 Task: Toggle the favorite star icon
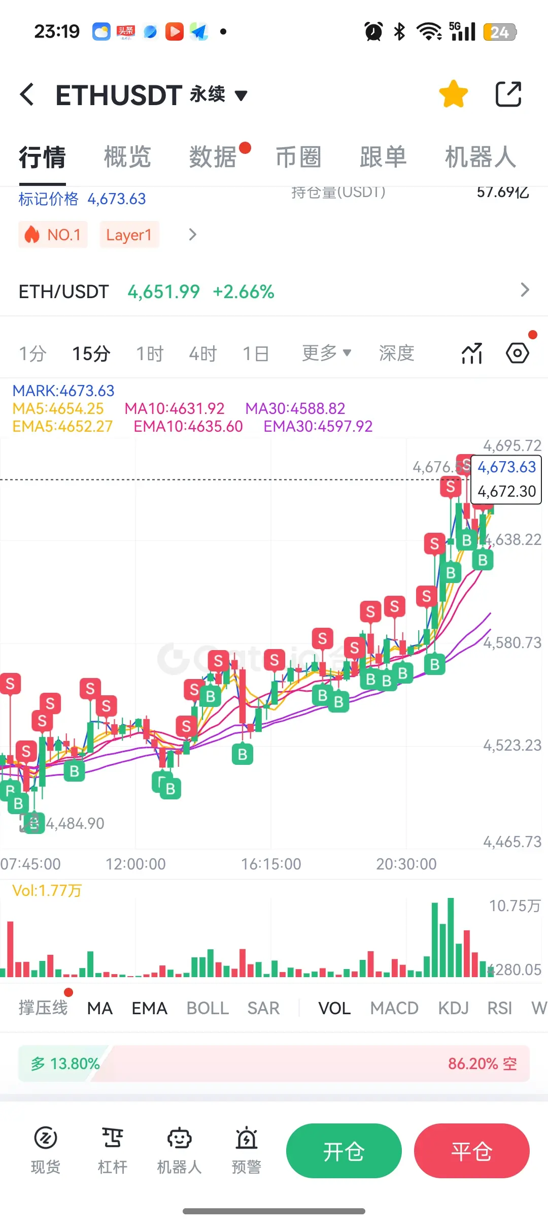tap(453, 94)
